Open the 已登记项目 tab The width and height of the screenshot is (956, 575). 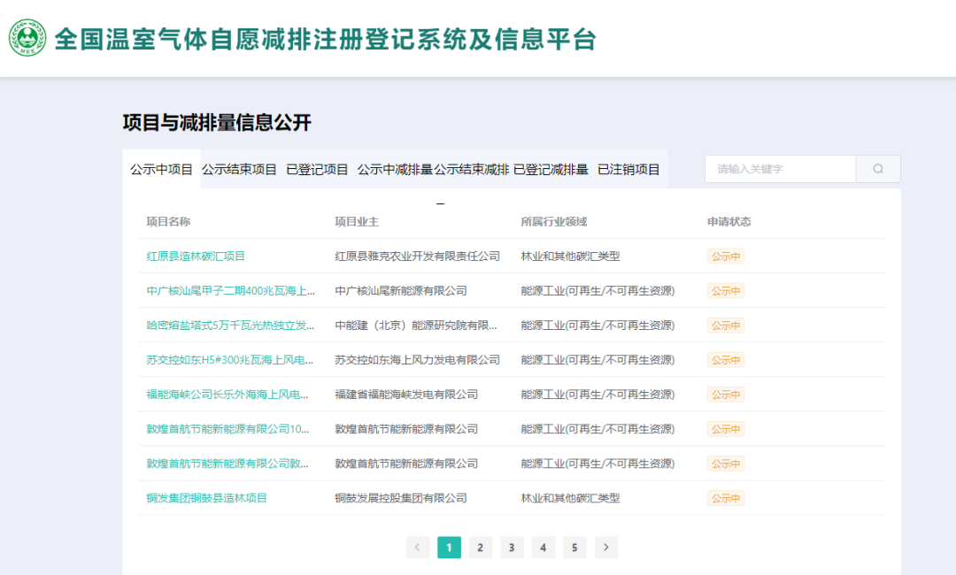click(317, 170)
